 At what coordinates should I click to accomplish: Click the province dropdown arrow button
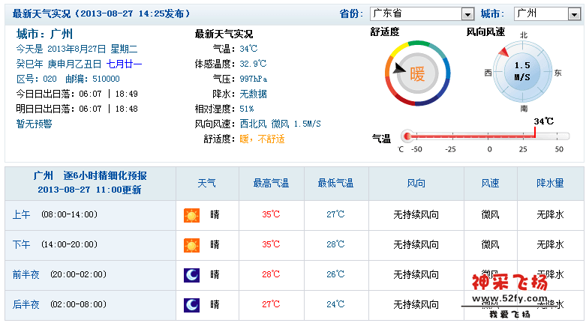(467, 14)
